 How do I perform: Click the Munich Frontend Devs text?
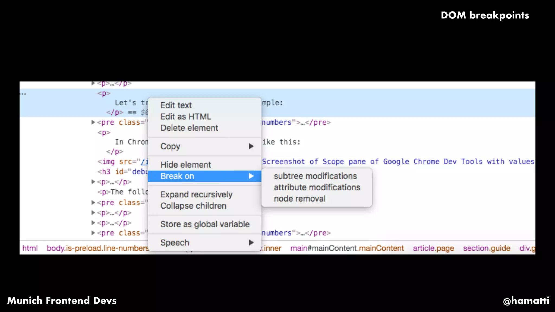tap(62, 301)
